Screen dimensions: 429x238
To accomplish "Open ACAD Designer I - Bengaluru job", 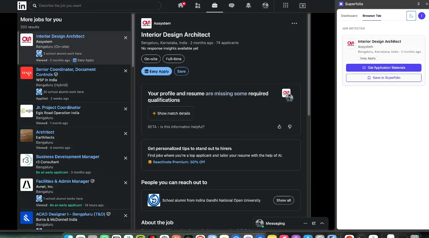I will 70,214.
